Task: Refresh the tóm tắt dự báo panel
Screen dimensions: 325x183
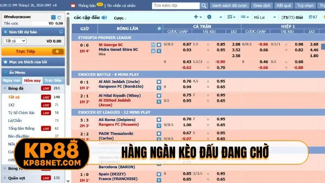Action: (61, 32)
